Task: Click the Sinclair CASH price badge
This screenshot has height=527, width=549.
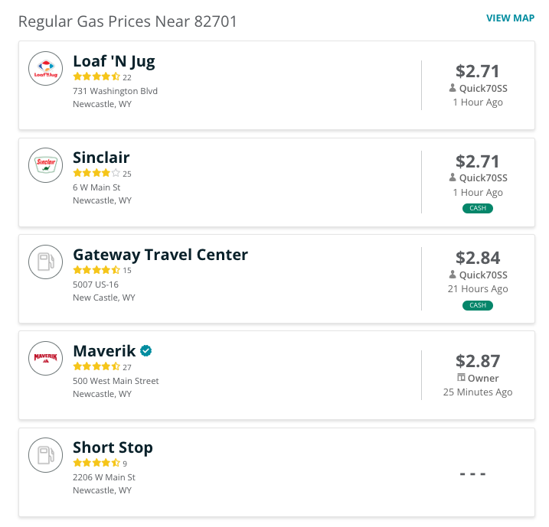Action: [478, 208]
